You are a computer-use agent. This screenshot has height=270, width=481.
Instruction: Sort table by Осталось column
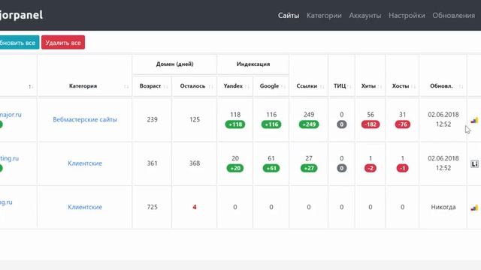tap(195, 86)
